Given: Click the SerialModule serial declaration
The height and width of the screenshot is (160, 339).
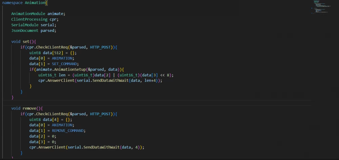Looking at the screenshot, I should pyautogui.click(x=34, y=25).
